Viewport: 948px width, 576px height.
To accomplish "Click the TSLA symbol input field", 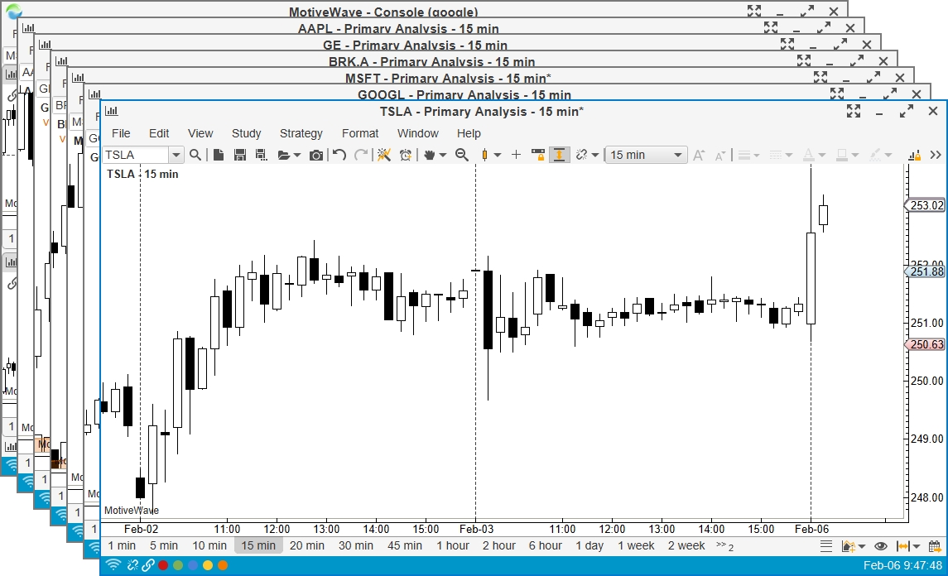I will [136, 155].
